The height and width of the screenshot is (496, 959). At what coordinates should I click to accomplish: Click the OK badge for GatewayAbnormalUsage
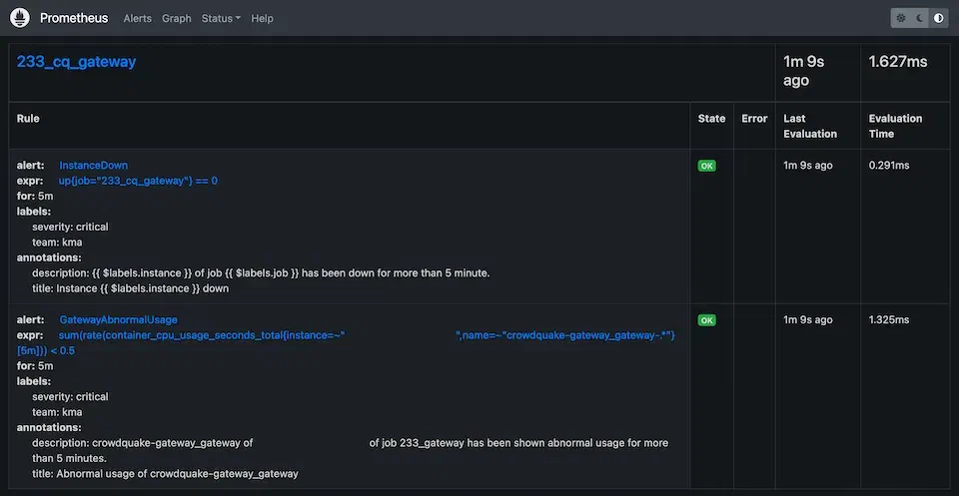tap(706, 320)
